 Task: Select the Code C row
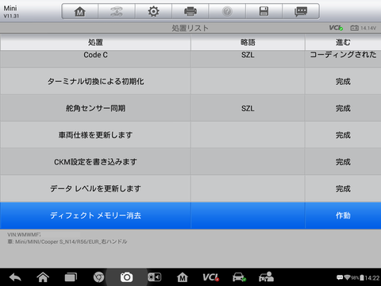190,59
